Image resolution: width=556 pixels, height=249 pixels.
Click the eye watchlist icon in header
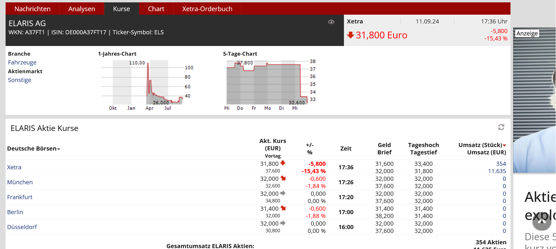tap(331, 22)
